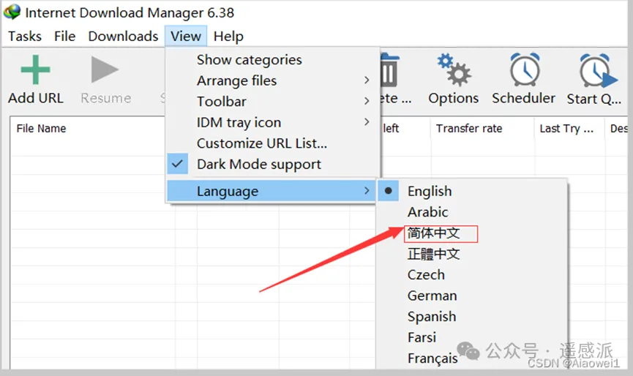The width and height of the screenshot is (633, 376).
Task: Click the Transfer rate column header
Action: (x=469, y=128)
